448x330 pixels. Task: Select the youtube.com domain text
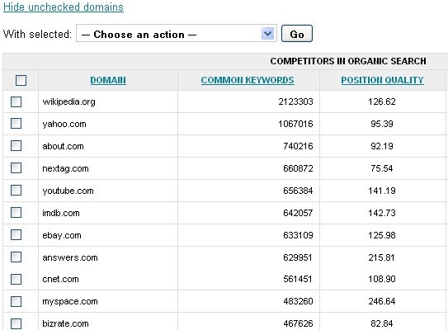pyautogui.click(x=68, y=191)
